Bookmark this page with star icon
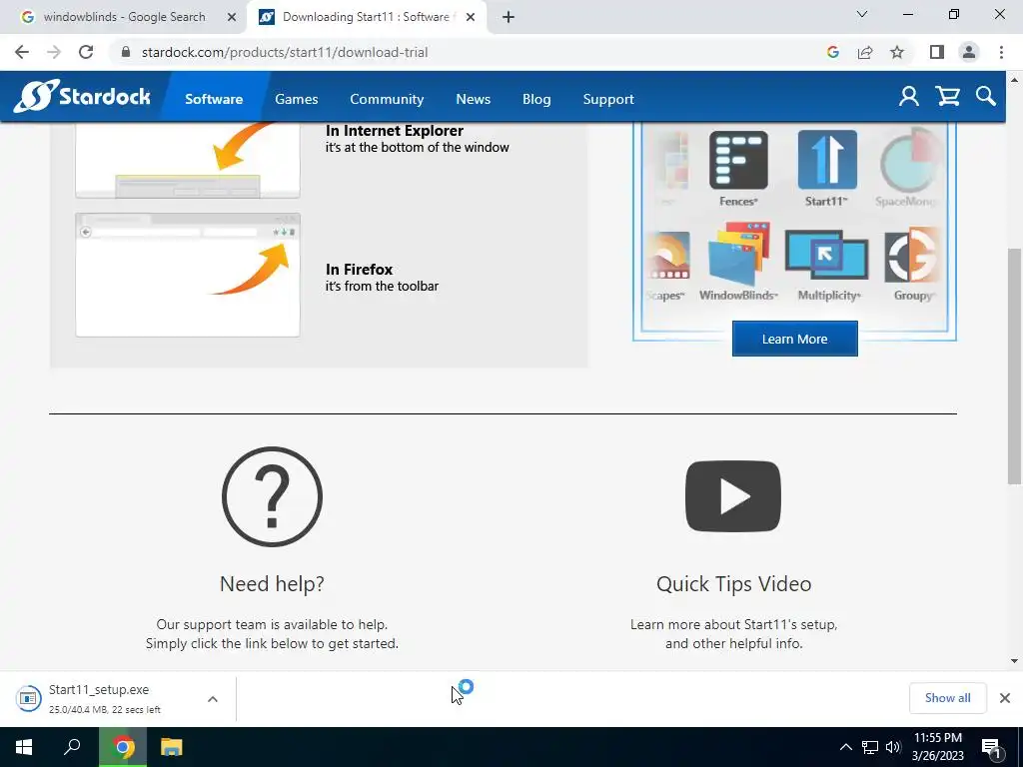The height and width of the screenshot is (767, 1023). [897, 52]
